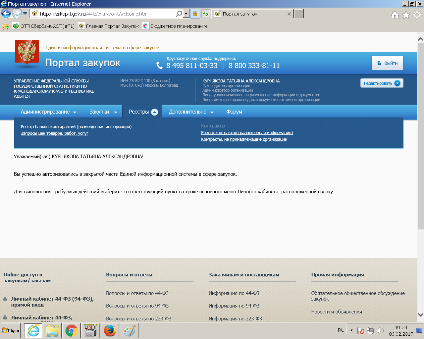Click the page scrollbar down arrow
Viewport: 424px width, 339px height.
point(420,315)
